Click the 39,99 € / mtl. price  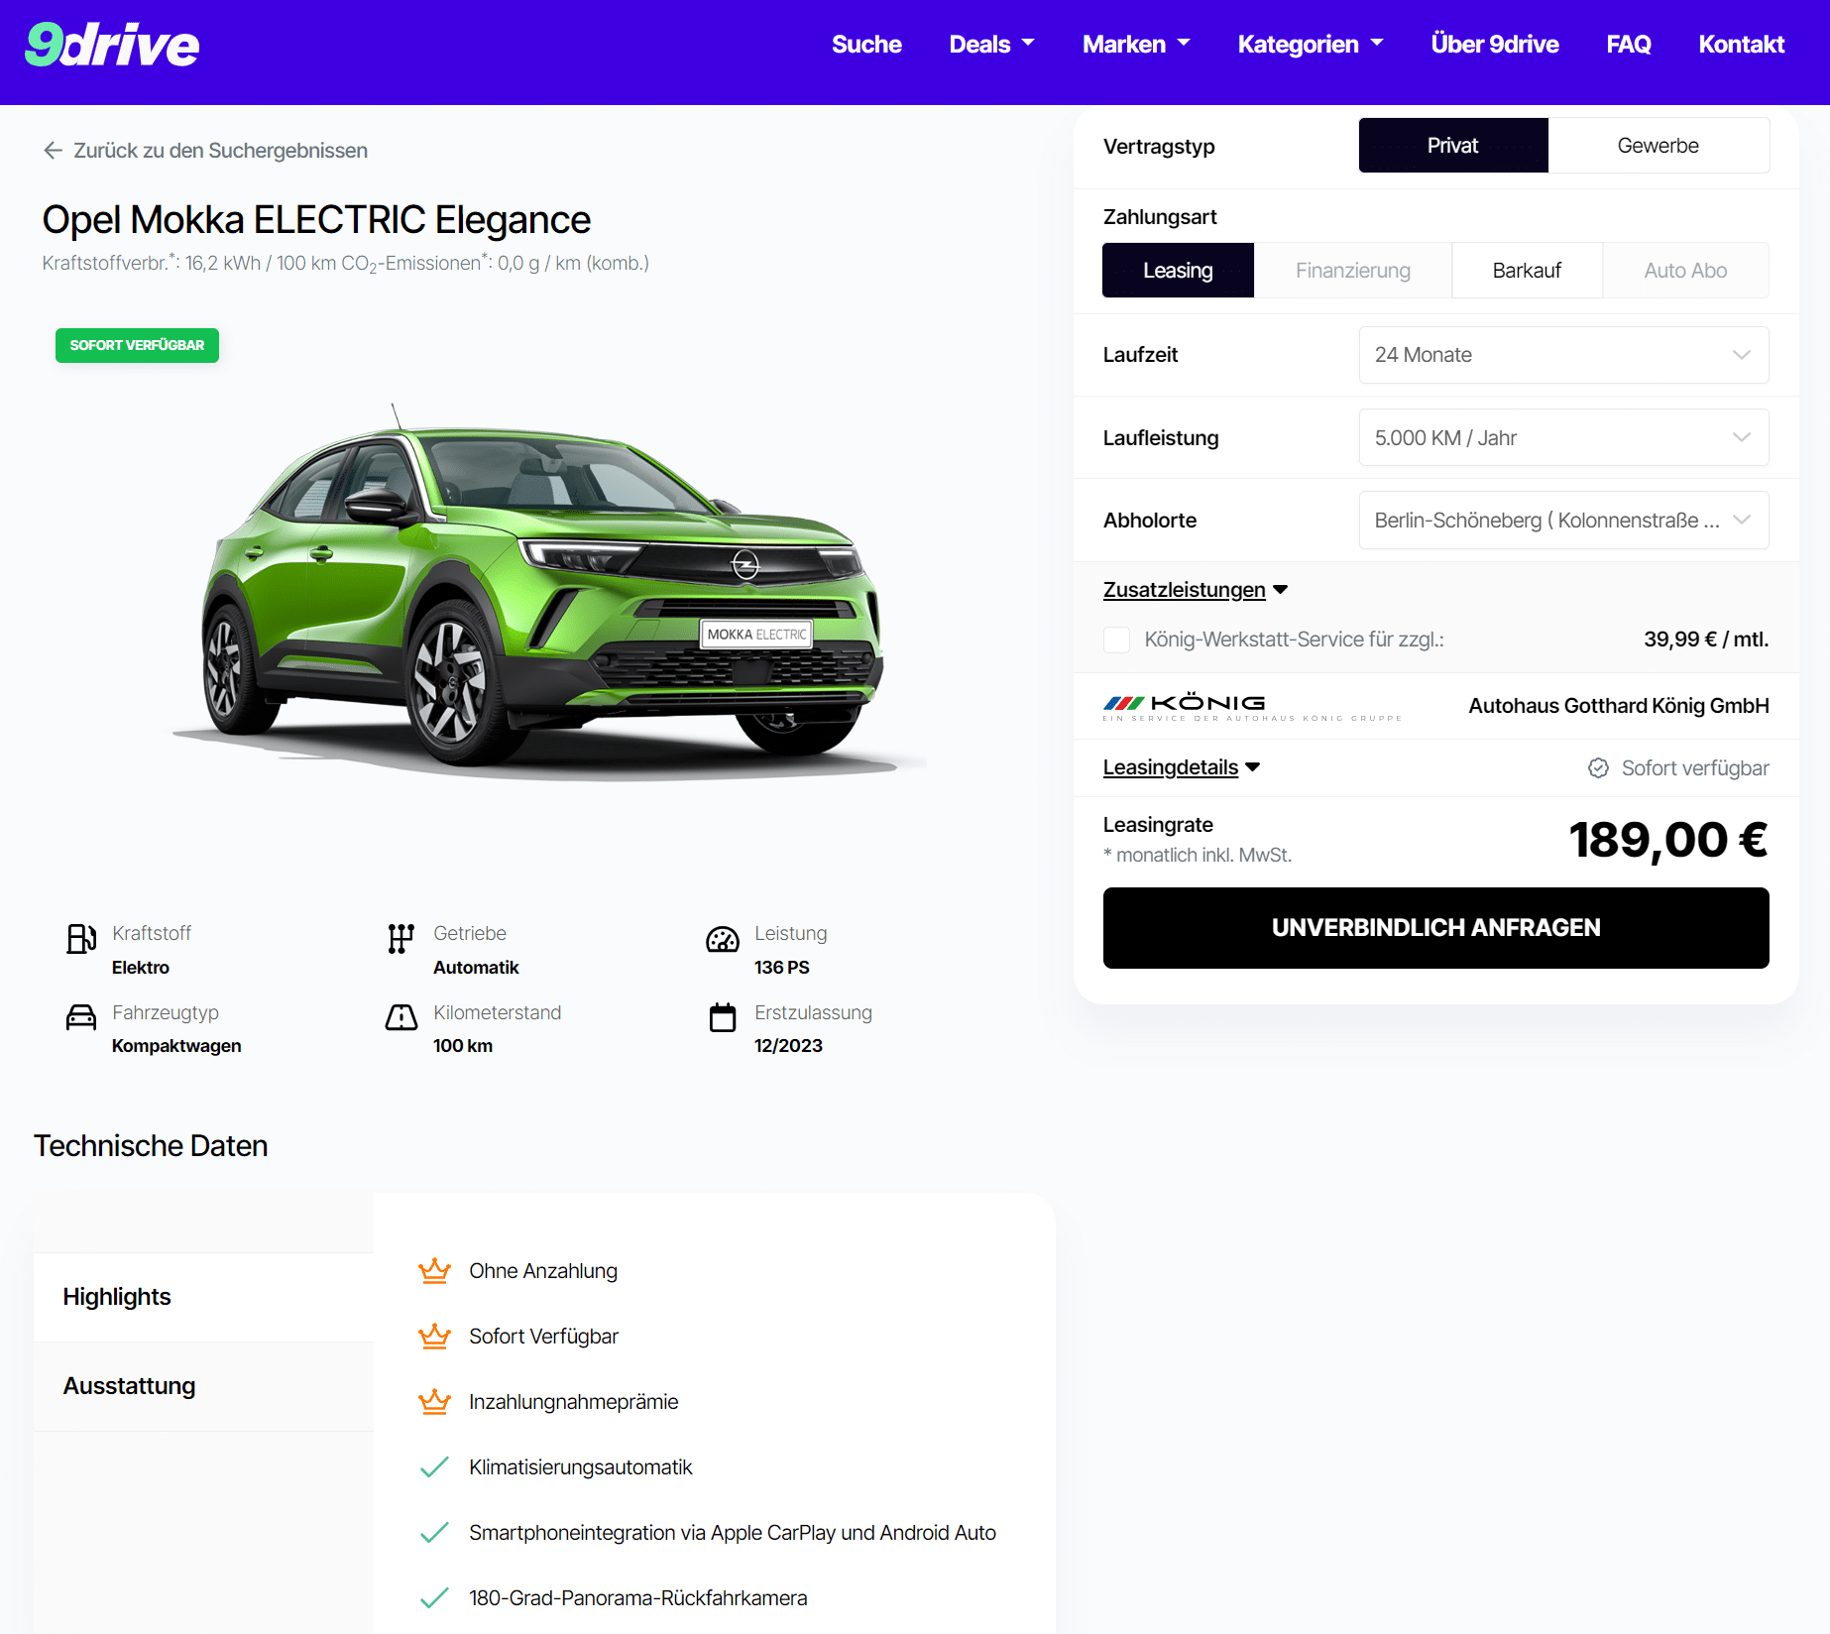(1706, 640)
